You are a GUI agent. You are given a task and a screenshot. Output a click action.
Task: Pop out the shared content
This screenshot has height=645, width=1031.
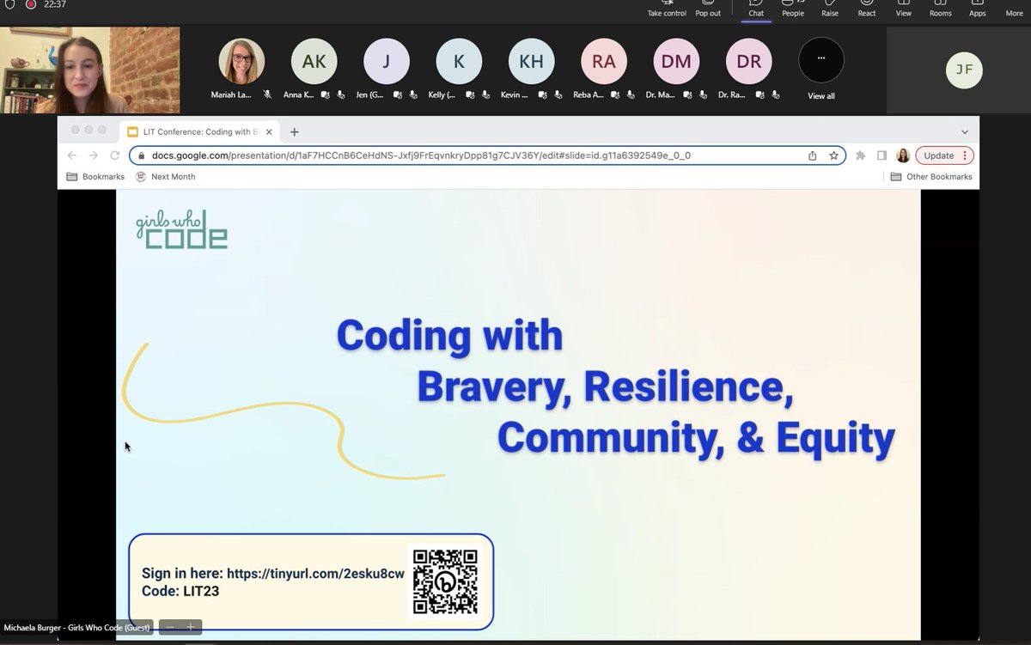[708, 9]
